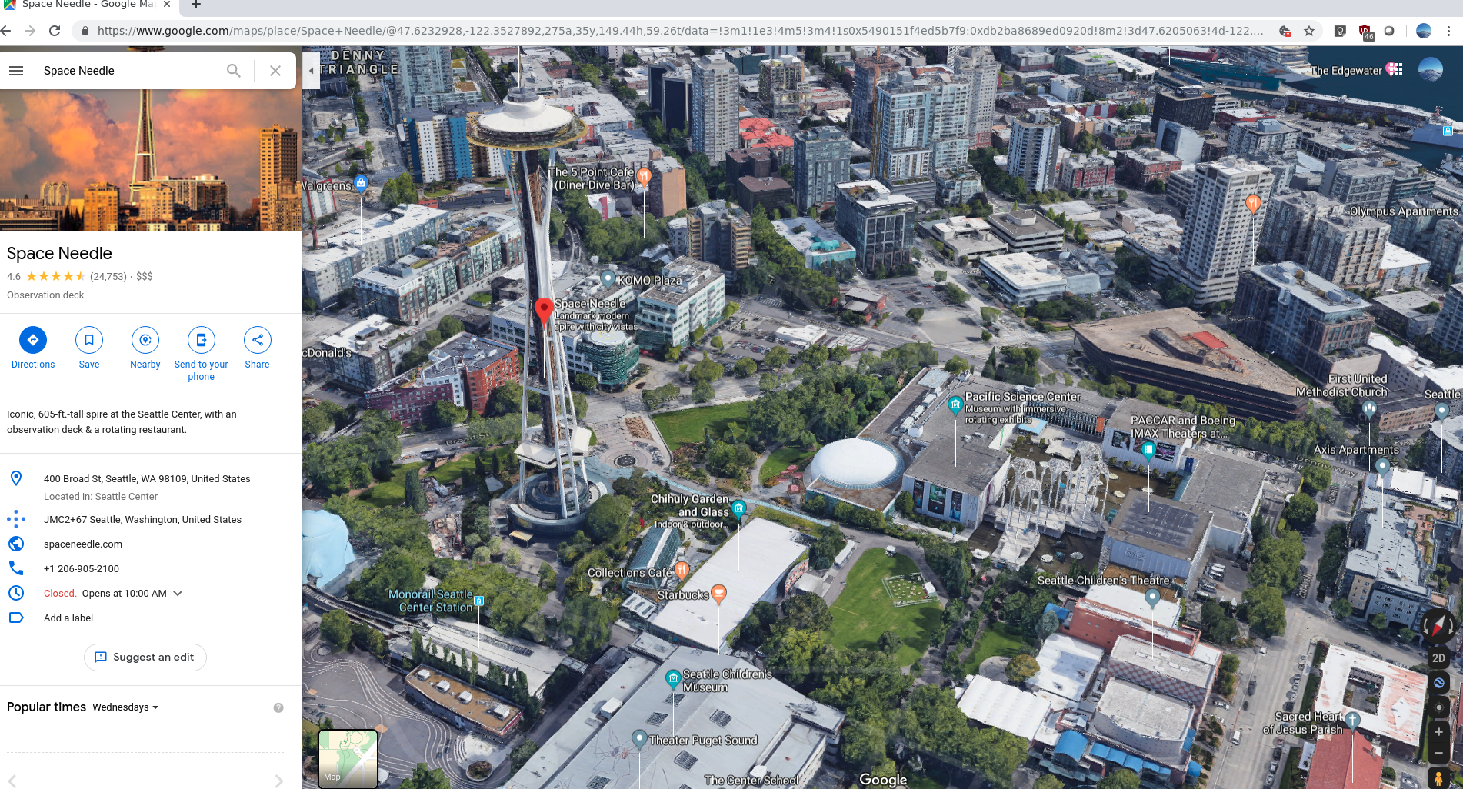1463x789 pixels.
Task: Choose Send to your phone
Action: tap(202, 340)
